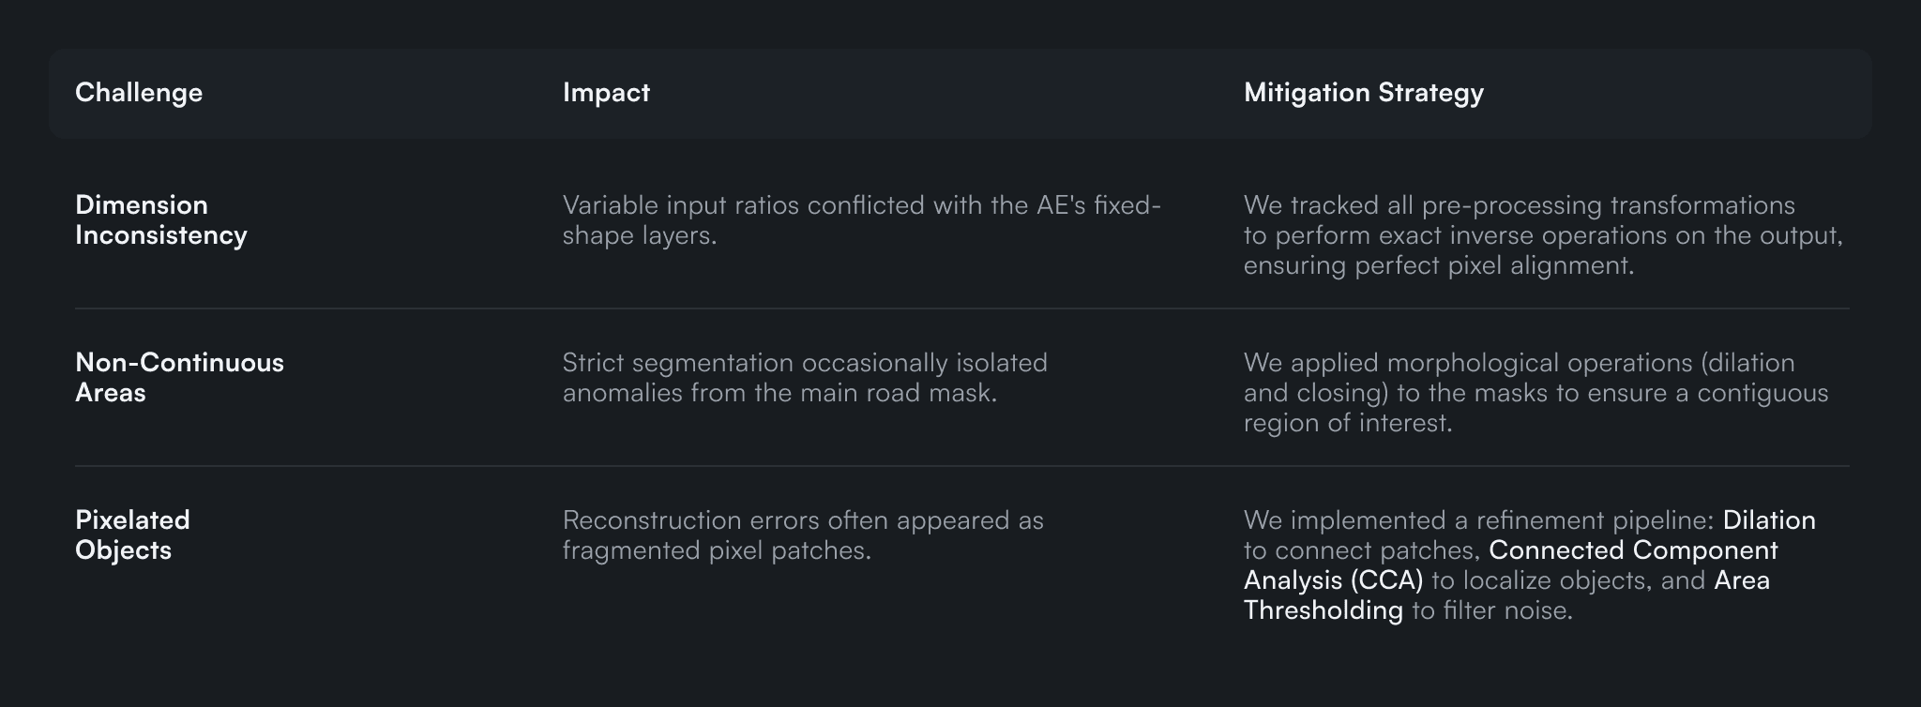Select the Pixelated Objects row label
The image size is (1921, 707).
[132, 535]
